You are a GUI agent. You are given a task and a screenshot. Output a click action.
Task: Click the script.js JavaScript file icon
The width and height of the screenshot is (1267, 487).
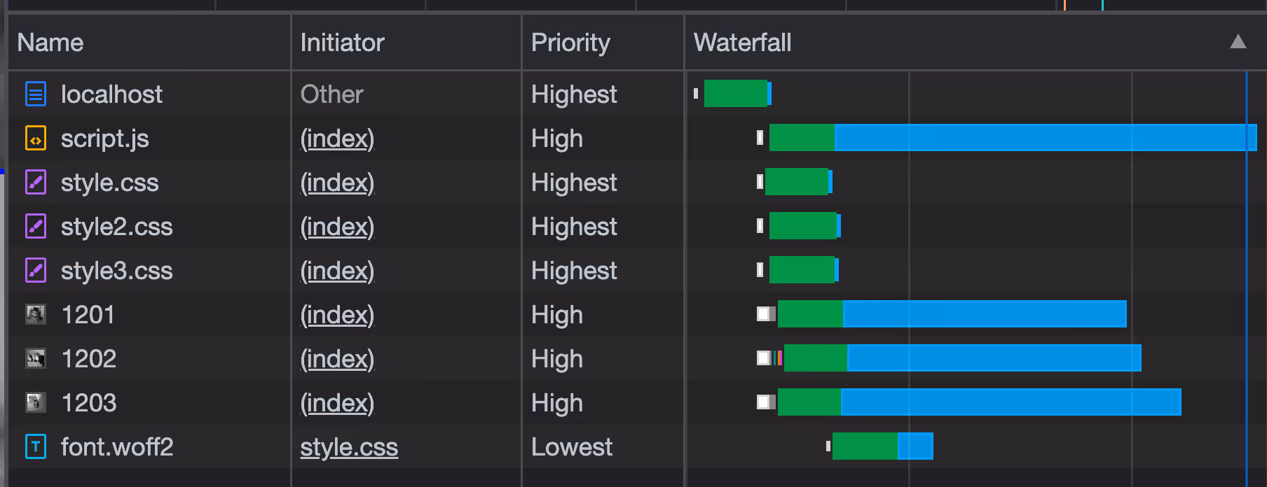(36, 138)
